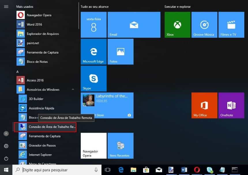Open Settings via the gear icon
The width and height of the screenshot is (248, 175).
pos(6,146)
